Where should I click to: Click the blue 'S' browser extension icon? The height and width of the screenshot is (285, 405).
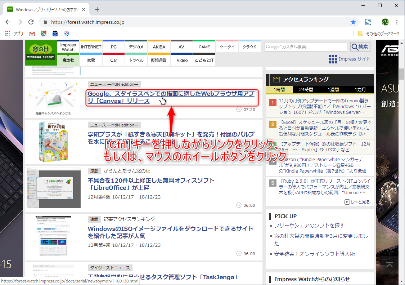pos(368,22)
